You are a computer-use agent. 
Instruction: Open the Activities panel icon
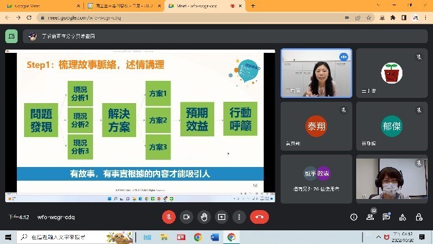[x=402, y=217]
